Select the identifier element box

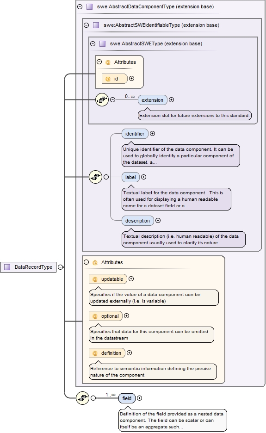coord(135,134)
